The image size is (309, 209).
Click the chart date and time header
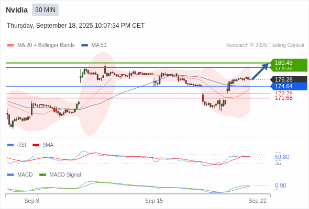[75, 26]
